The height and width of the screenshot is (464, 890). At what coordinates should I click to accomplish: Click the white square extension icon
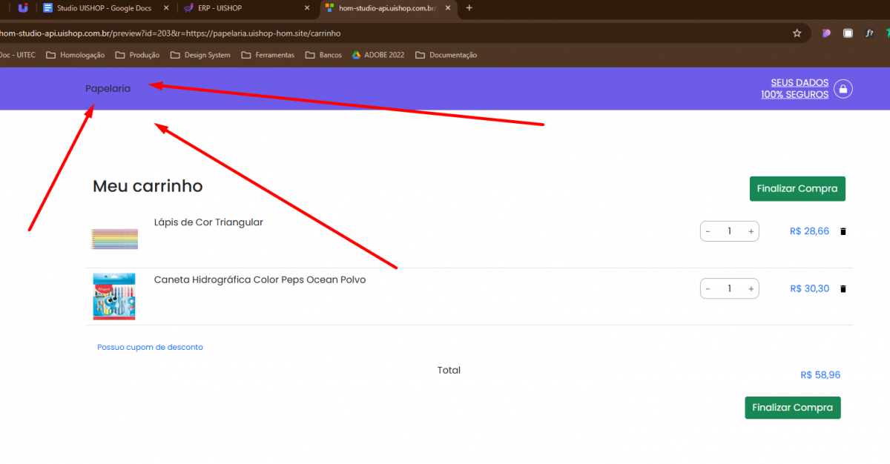coord(848,33)
